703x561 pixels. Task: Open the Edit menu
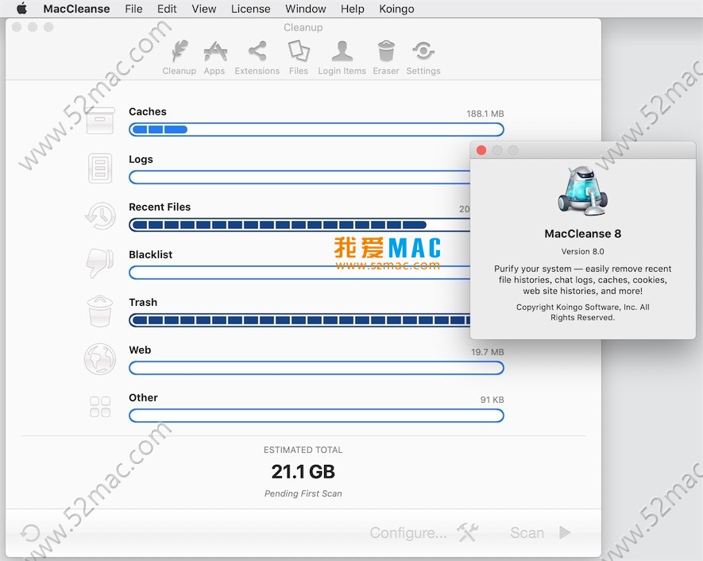(167, 9)
